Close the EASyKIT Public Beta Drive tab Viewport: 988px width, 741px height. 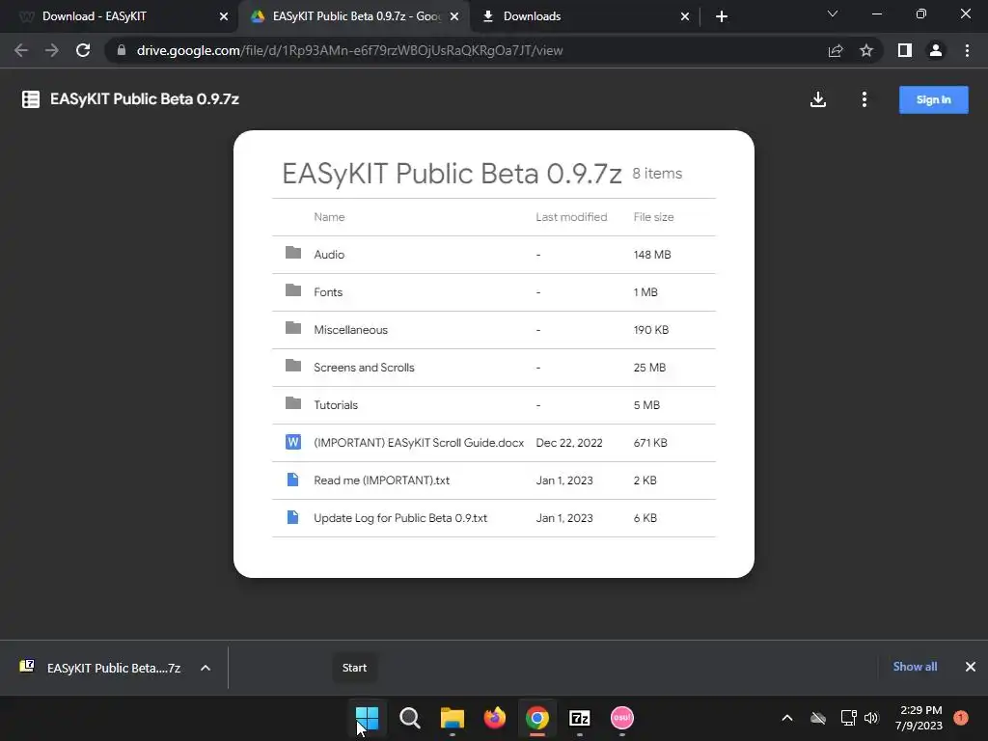pyautogui.click(x=454, y=16)
